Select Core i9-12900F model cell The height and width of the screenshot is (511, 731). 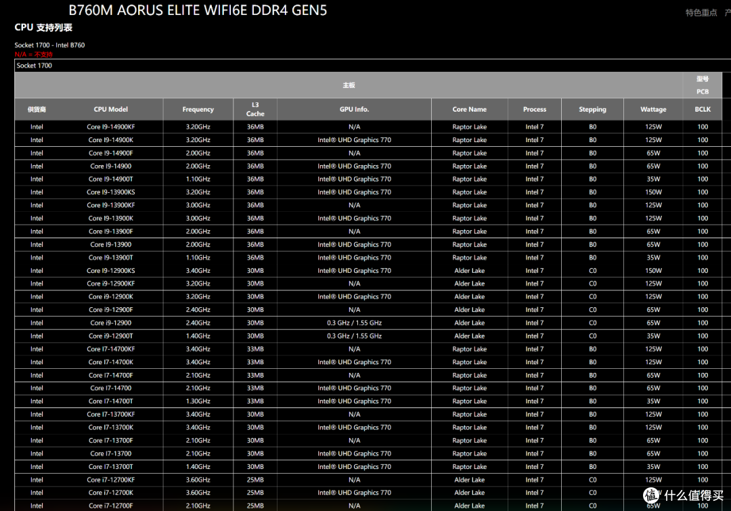pyautogui.click(x=110, y=309)
